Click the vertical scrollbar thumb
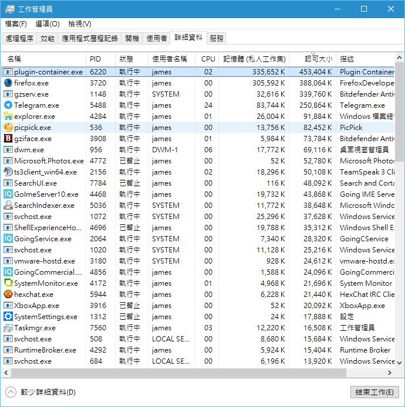 [400, 112]
